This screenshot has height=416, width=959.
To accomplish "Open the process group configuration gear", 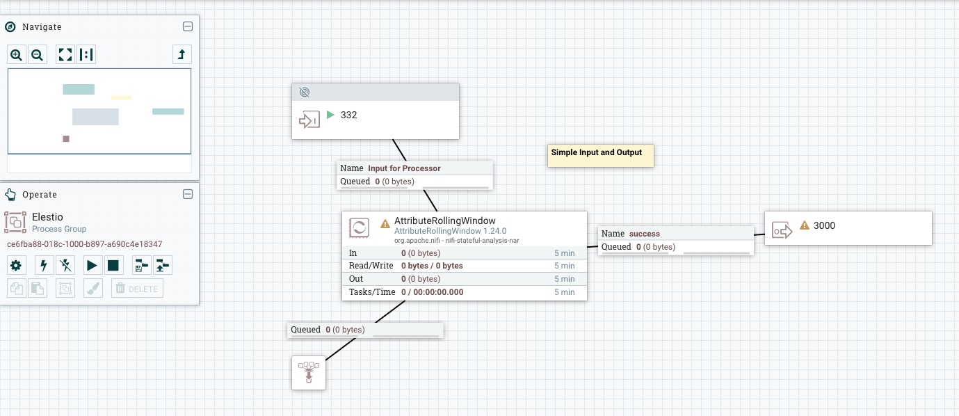I will pyautogui.click(x=16, y=265).
